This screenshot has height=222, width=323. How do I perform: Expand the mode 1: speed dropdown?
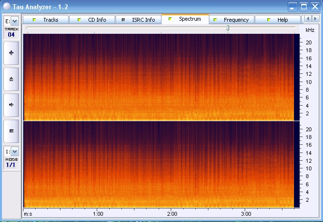tap(12, 152)
